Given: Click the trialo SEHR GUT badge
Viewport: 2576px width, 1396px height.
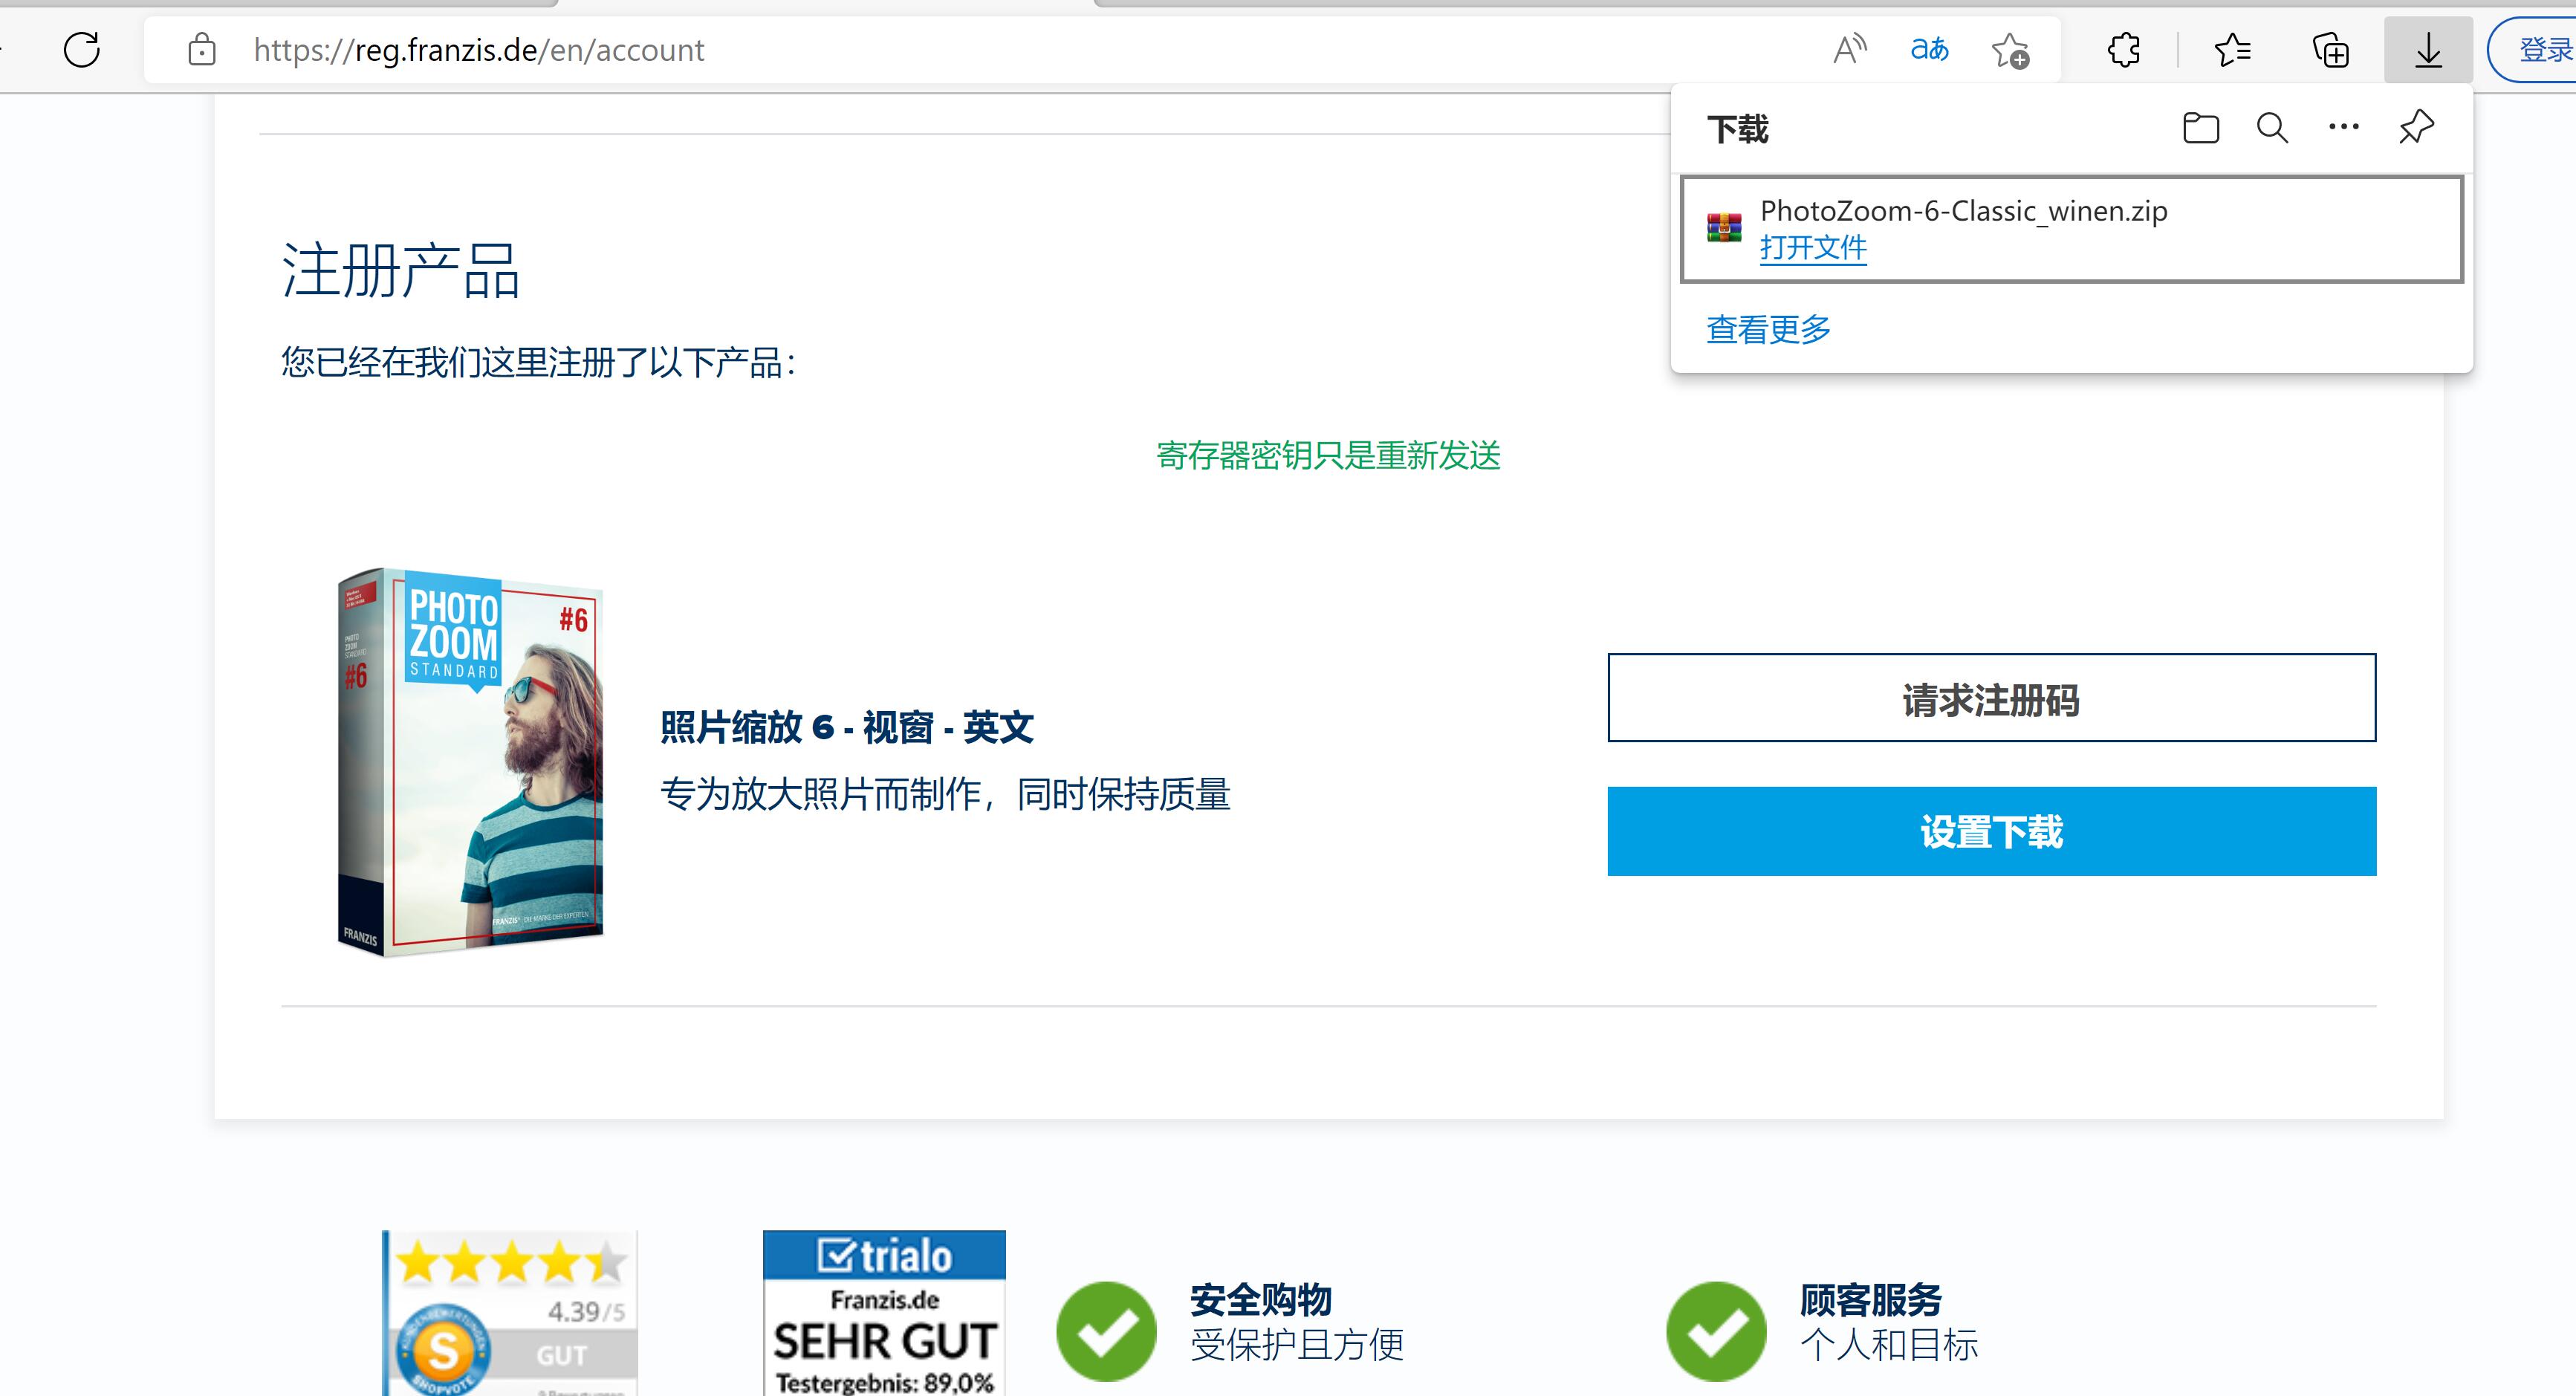Looking at the screenshot, I should coord(884,1313).
